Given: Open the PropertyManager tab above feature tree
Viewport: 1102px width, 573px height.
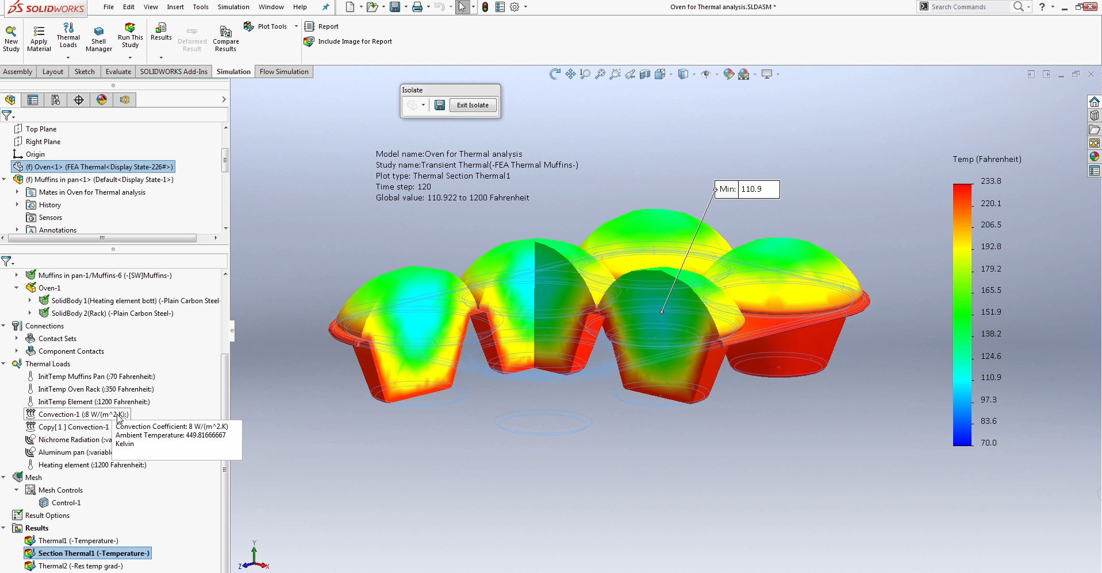Looking at the screenshot, I should click(x=32, y=99).
